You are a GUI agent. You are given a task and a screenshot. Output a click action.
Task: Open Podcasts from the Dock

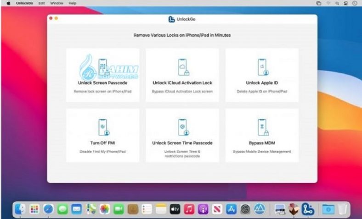pyautogui.click(x=203, y=209)
